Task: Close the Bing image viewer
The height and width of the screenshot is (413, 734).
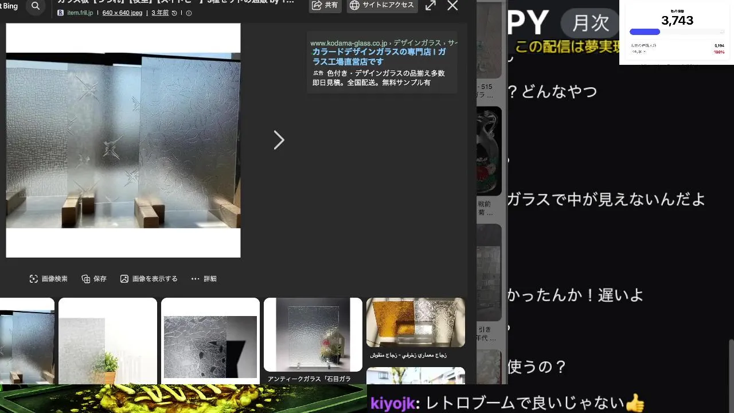Action: tap(452, 5)
